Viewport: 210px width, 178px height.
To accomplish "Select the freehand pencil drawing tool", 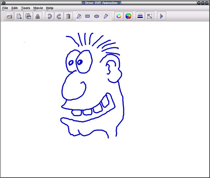I will [x=79, y=16].
